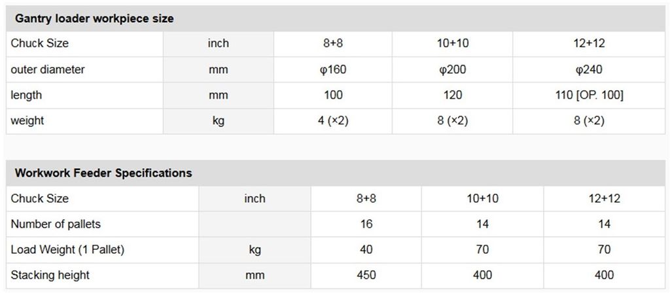The image size is (670, 295).
Task: Click the 4 (×2) weight cell
Action: [x=333, y=121]
